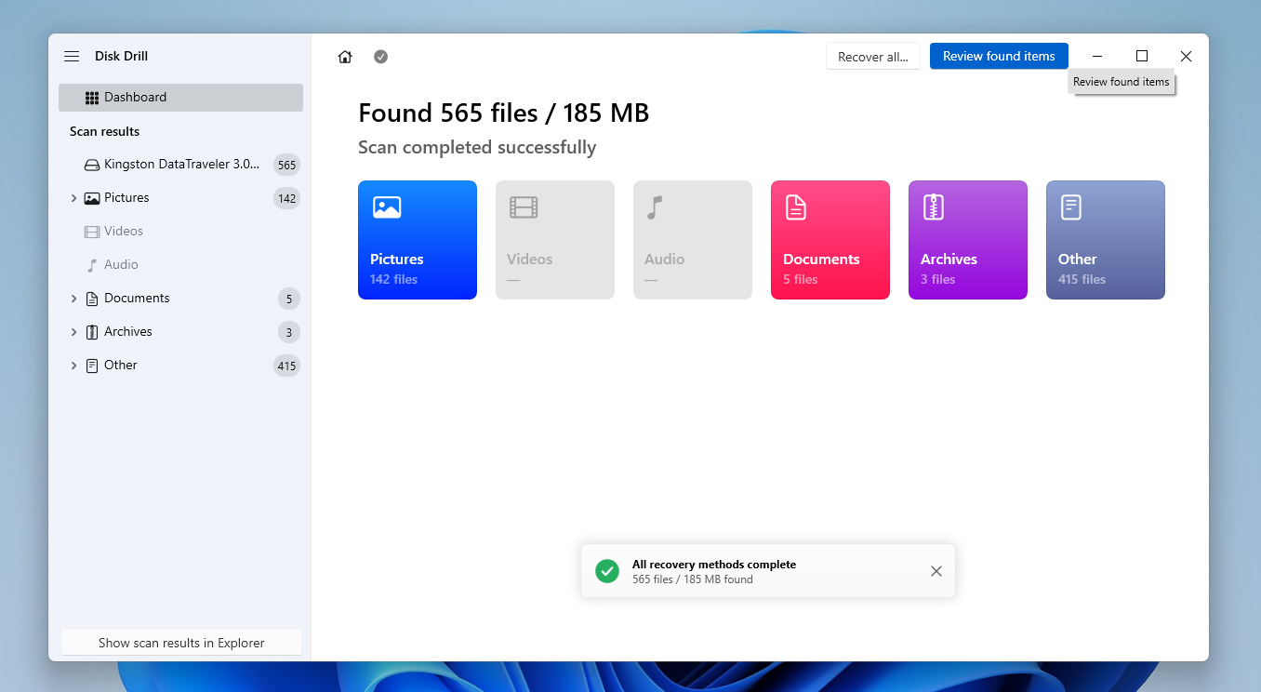Click the Documents page icon in sidebar
This screenshot has height=692, width=1261.
click(x=92, y=299)
